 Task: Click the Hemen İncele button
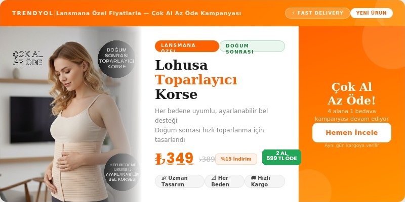(x=351, y=133)
